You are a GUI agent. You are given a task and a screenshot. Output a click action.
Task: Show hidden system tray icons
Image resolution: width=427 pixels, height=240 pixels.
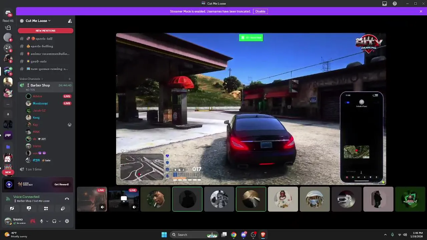coord(385,235)
